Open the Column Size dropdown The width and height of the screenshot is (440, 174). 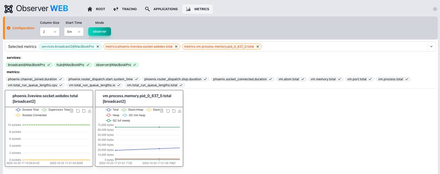pos(49,32)
